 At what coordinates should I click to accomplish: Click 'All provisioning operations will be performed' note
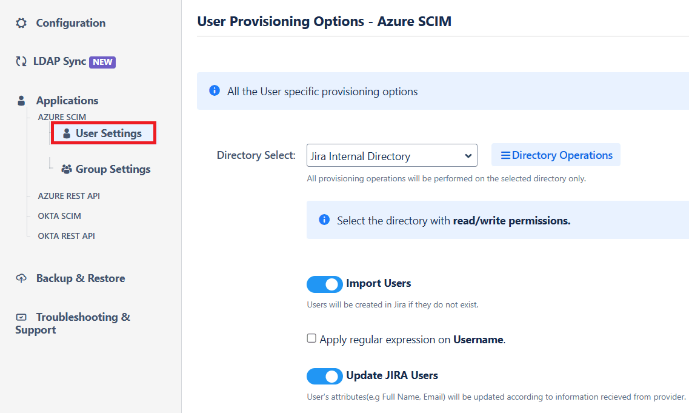click(x=447, y=178)
